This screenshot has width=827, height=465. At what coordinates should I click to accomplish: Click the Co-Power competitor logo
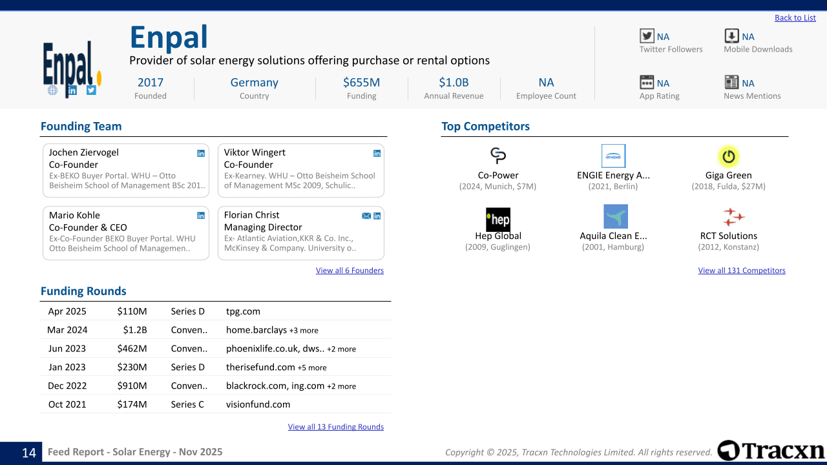tap(497, 156)
